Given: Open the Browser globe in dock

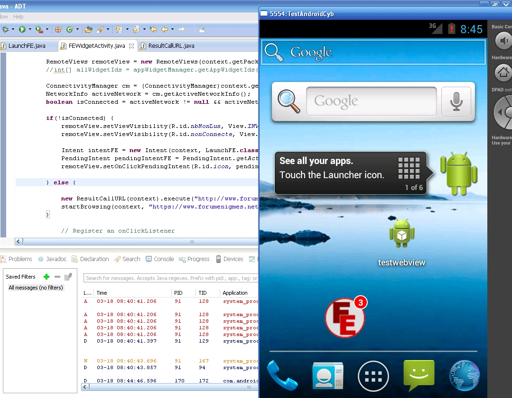Looking at the screenshot, I should coord(465,376).
